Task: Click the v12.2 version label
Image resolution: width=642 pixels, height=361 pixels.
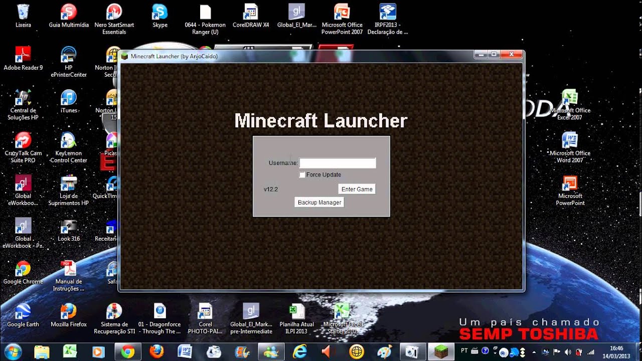Action: pos(271,190)
